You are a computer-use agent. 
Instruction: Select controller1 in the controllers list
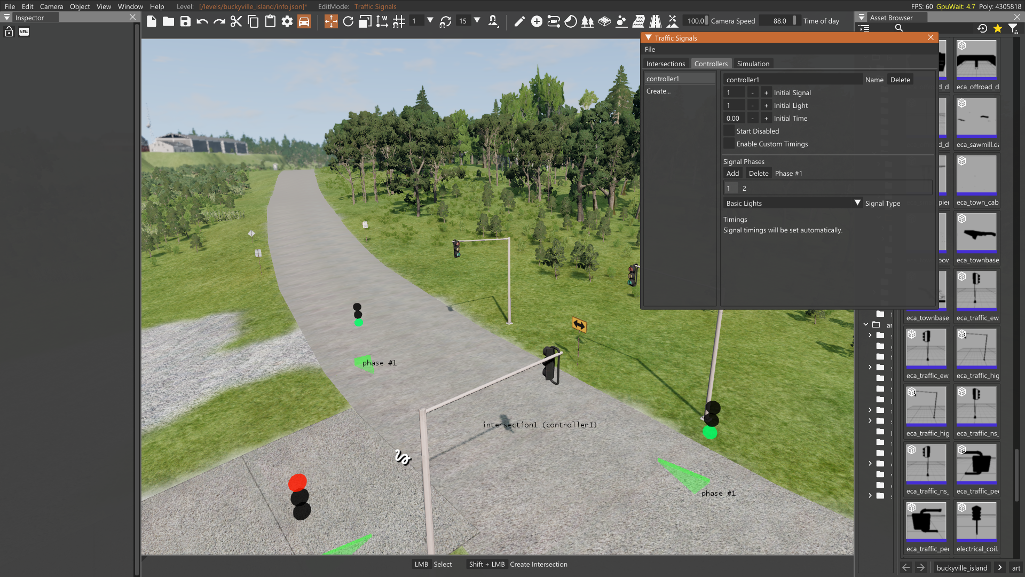pos(680,79)
